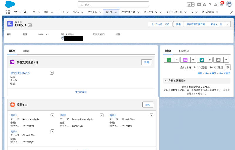Open row actions menu for 商談2
Screen dimensions: 235x150
52,115
